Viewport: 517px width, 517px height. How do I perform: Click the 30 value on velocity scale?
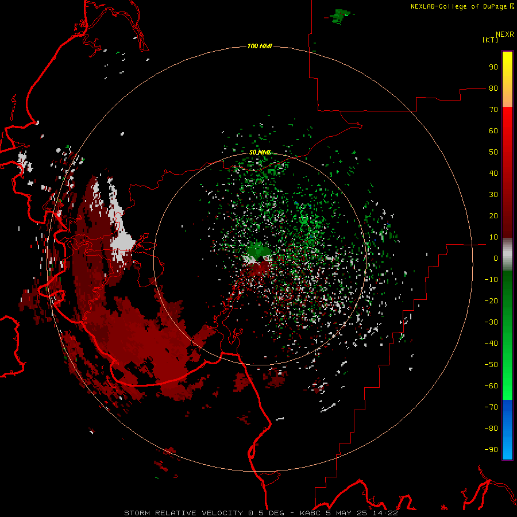coord(493,195)
